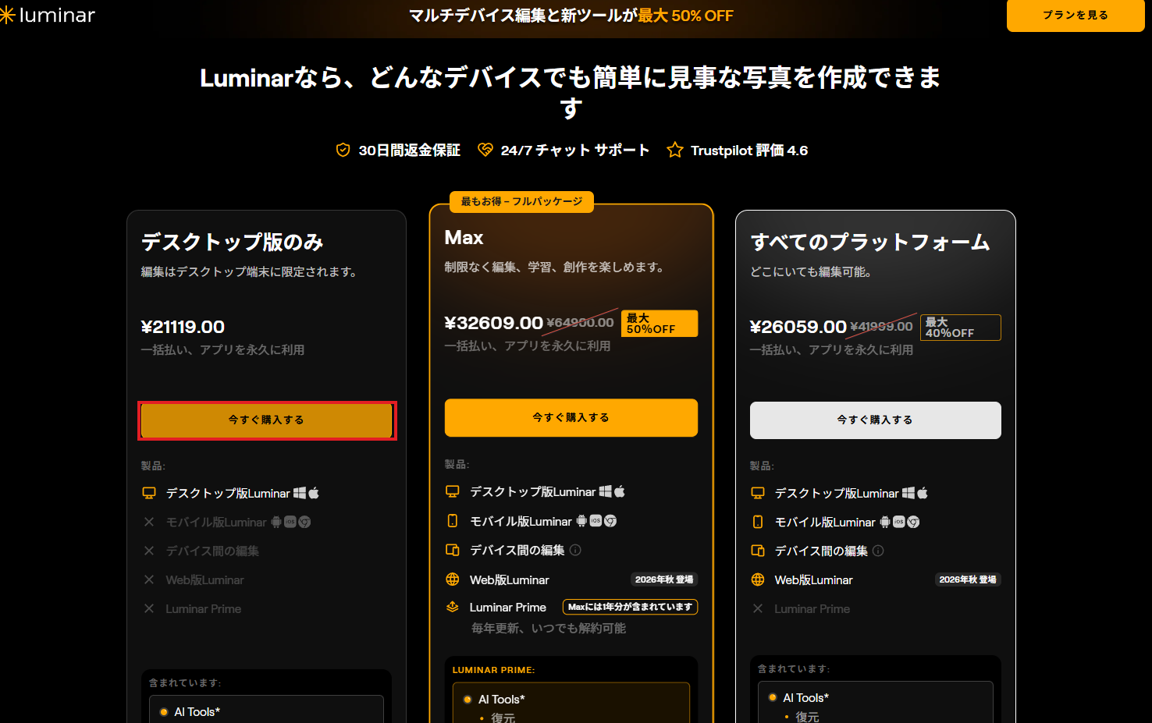Buy the Max plan with 今すぐ購入する

coord(571,417)
